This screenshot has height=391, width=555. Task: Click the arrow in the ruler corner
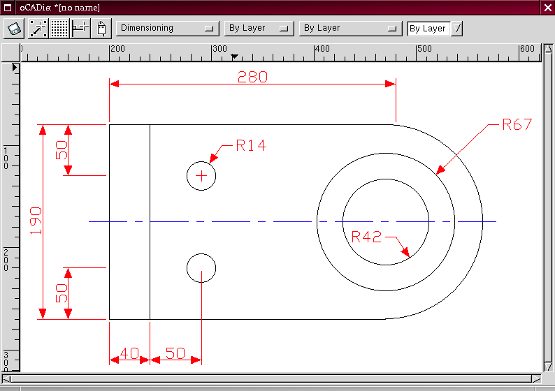(x=15, y=67)
